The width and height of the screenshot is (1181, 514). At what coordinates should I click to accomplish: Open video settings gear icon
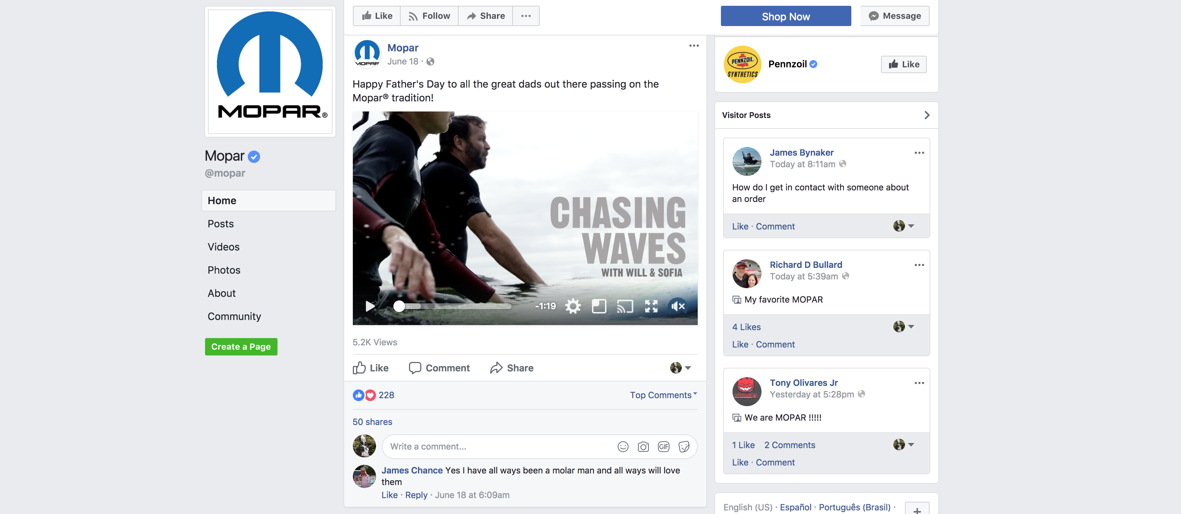click(x=573, y=306)
